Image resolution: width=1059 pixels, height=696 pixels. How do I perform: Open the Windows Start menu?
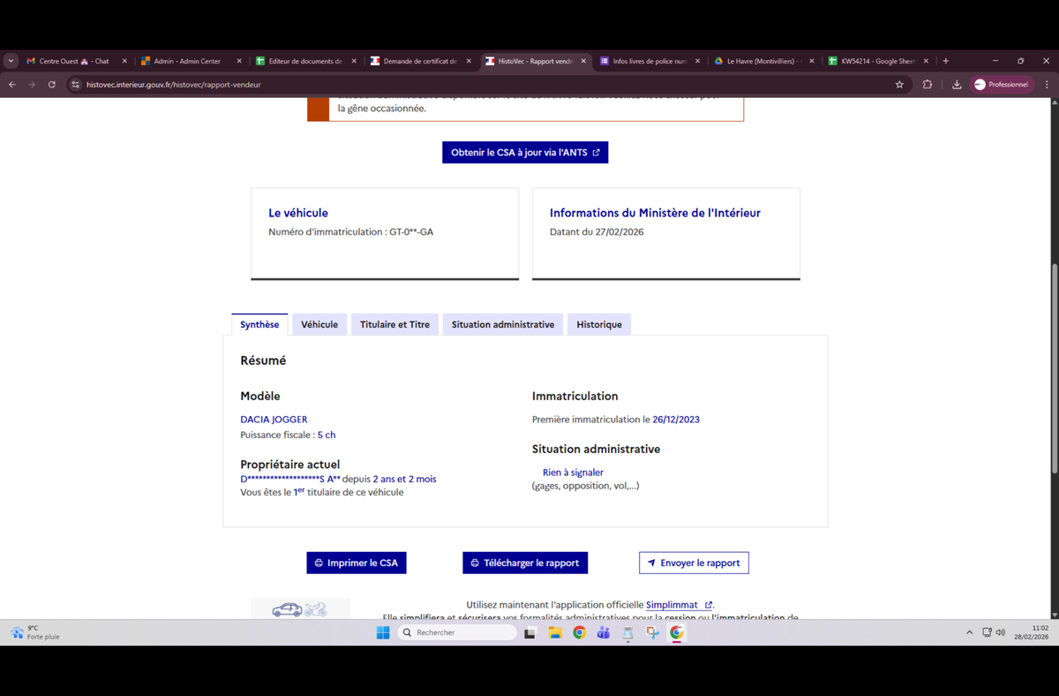pyautogui.click(x=383, y=632)
